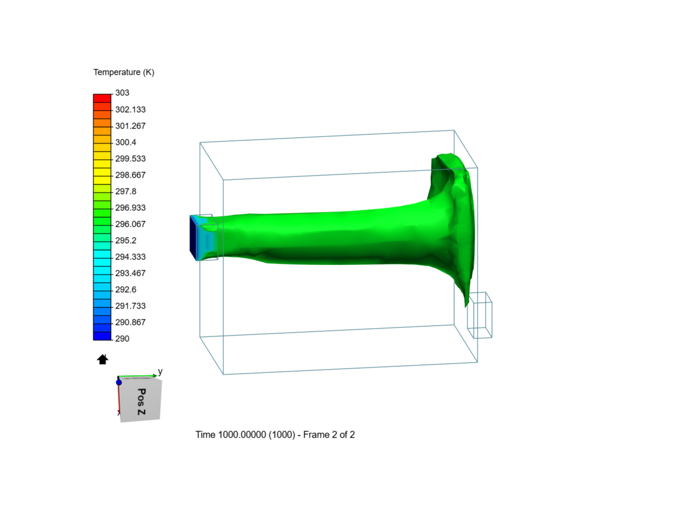This screenshot has width=674, height=505.
Task: Click the Pos Z orientation cube face
Action: 140,401
